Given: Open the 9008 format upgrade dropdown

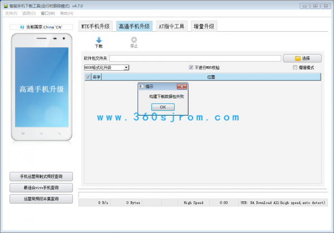Looking at the screenshot, I should pyautogui.click(x=106, y=68).
